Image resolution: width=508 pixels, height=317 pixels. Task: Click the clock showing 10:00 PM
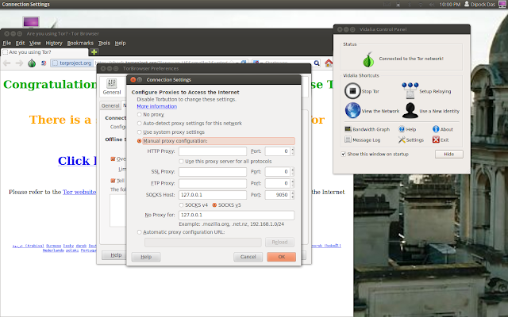[x=450, y=4]
